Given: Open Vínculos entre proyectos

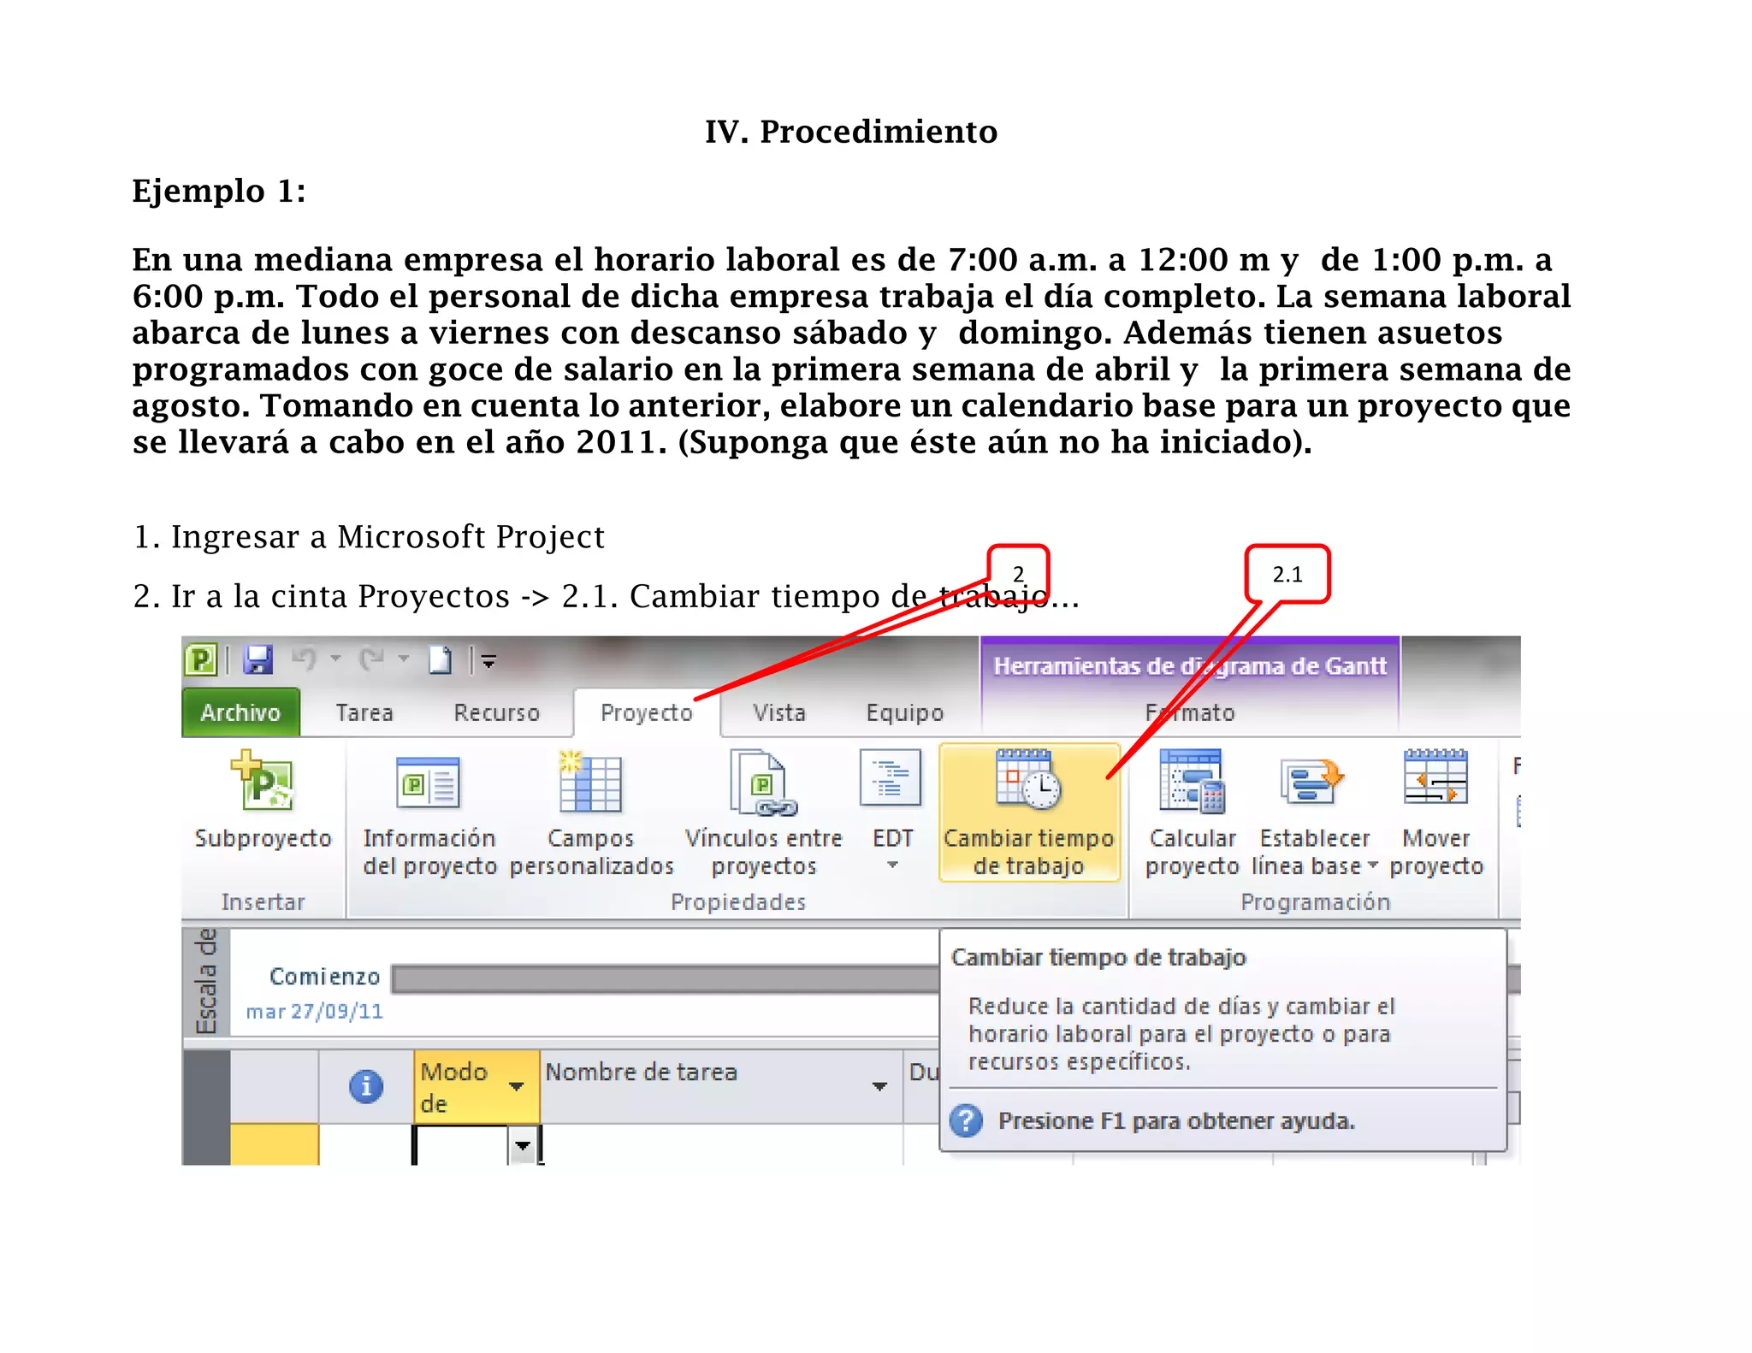Looking at the screenshot, I should tap(763, 783).
